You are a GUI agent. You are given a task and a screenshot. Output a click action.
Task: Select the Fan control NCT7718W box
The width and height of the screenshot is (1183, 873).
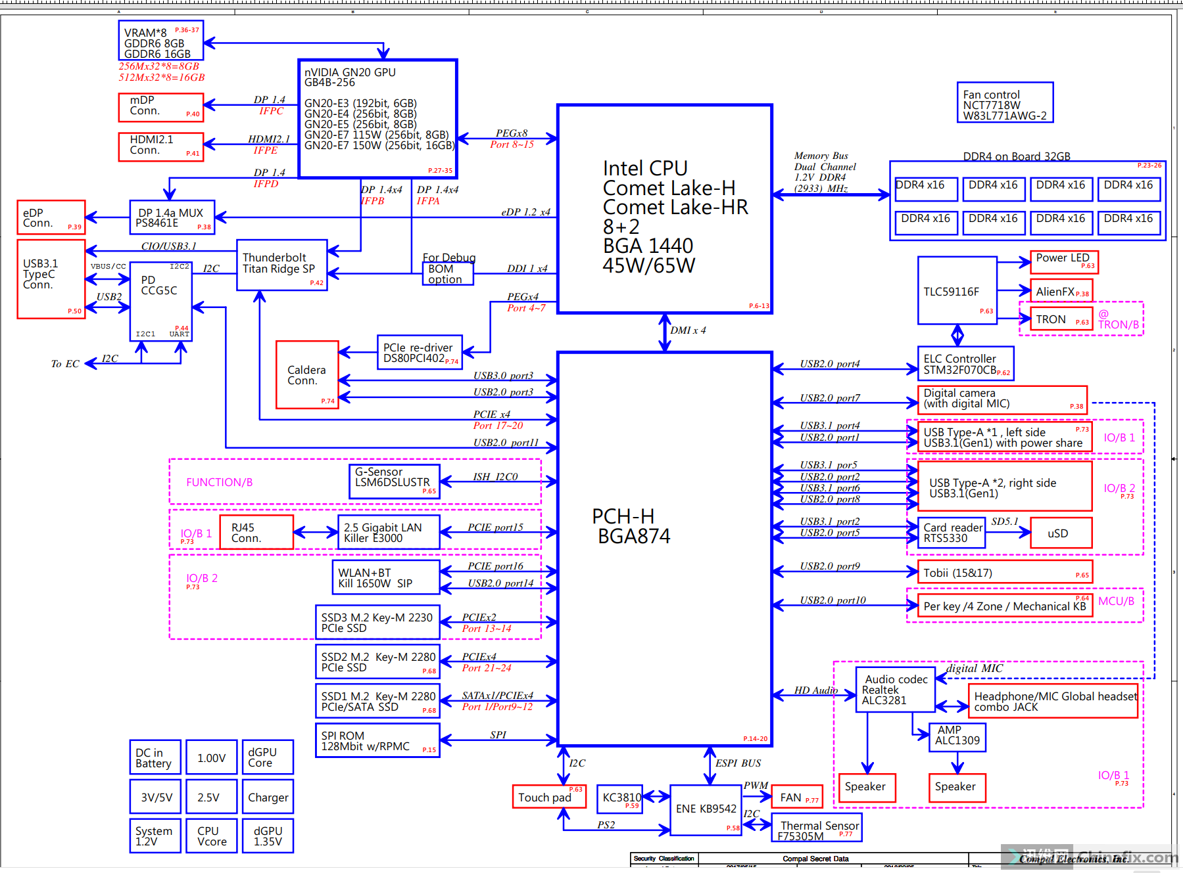click(x=1005, y=102)
